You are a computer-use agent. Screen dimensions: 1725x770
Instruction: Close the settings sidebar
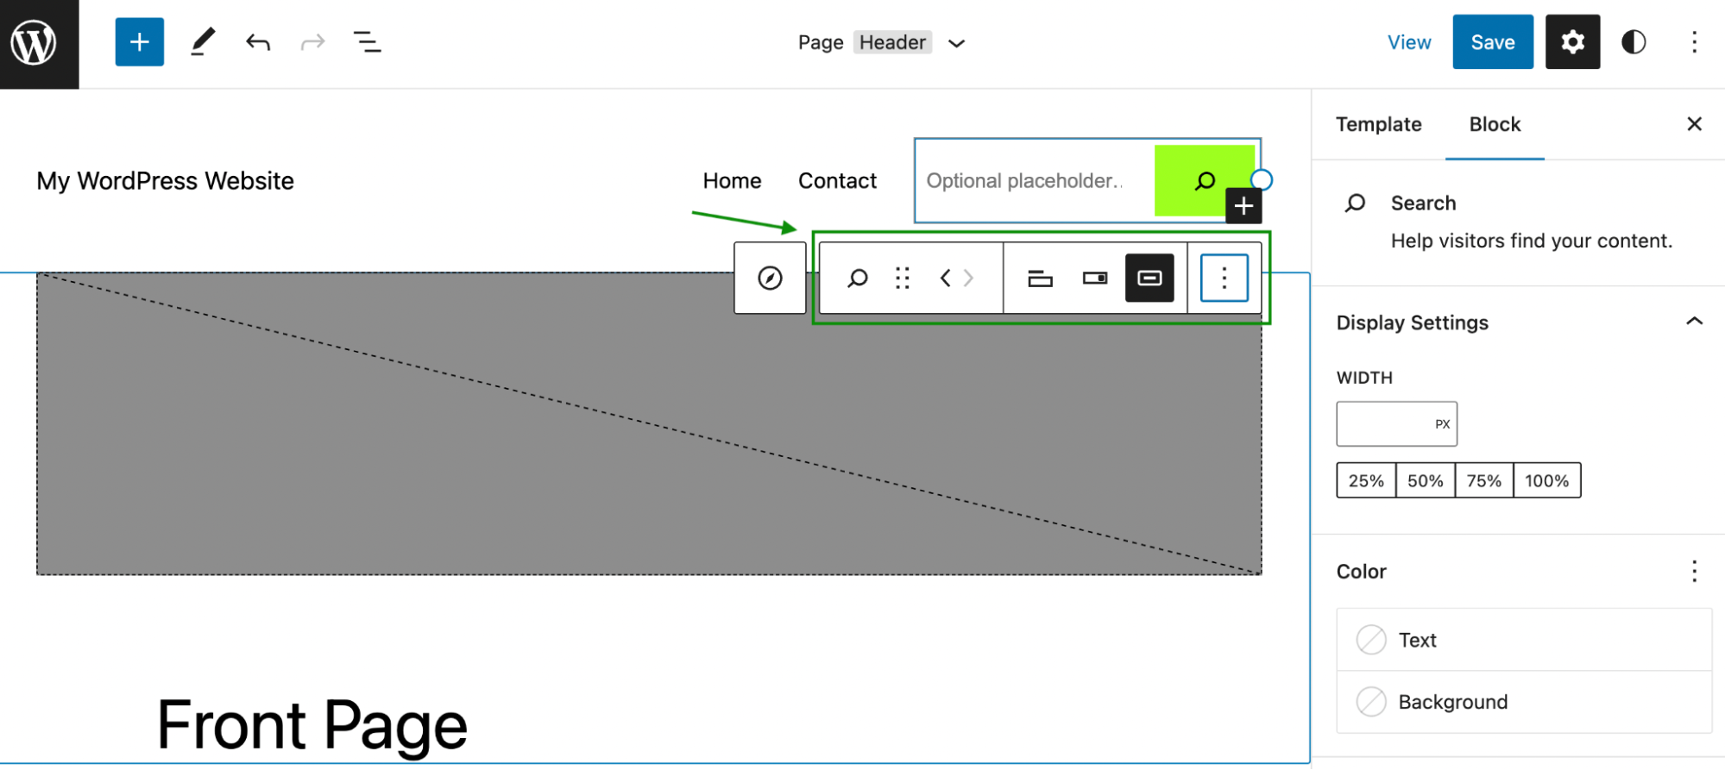pyautogui.click(x=1694, y=124)
